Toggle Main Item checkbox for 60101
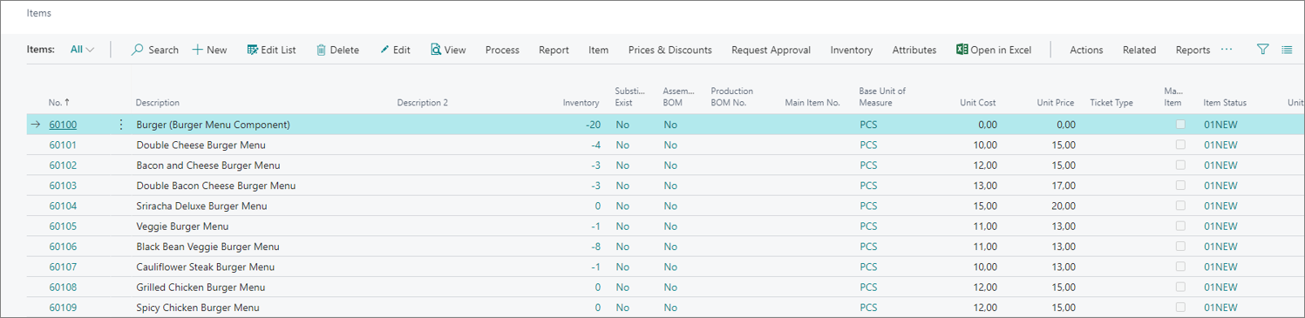The width and height of the screenshot is (1305, 318). (x=1180, y=145)
